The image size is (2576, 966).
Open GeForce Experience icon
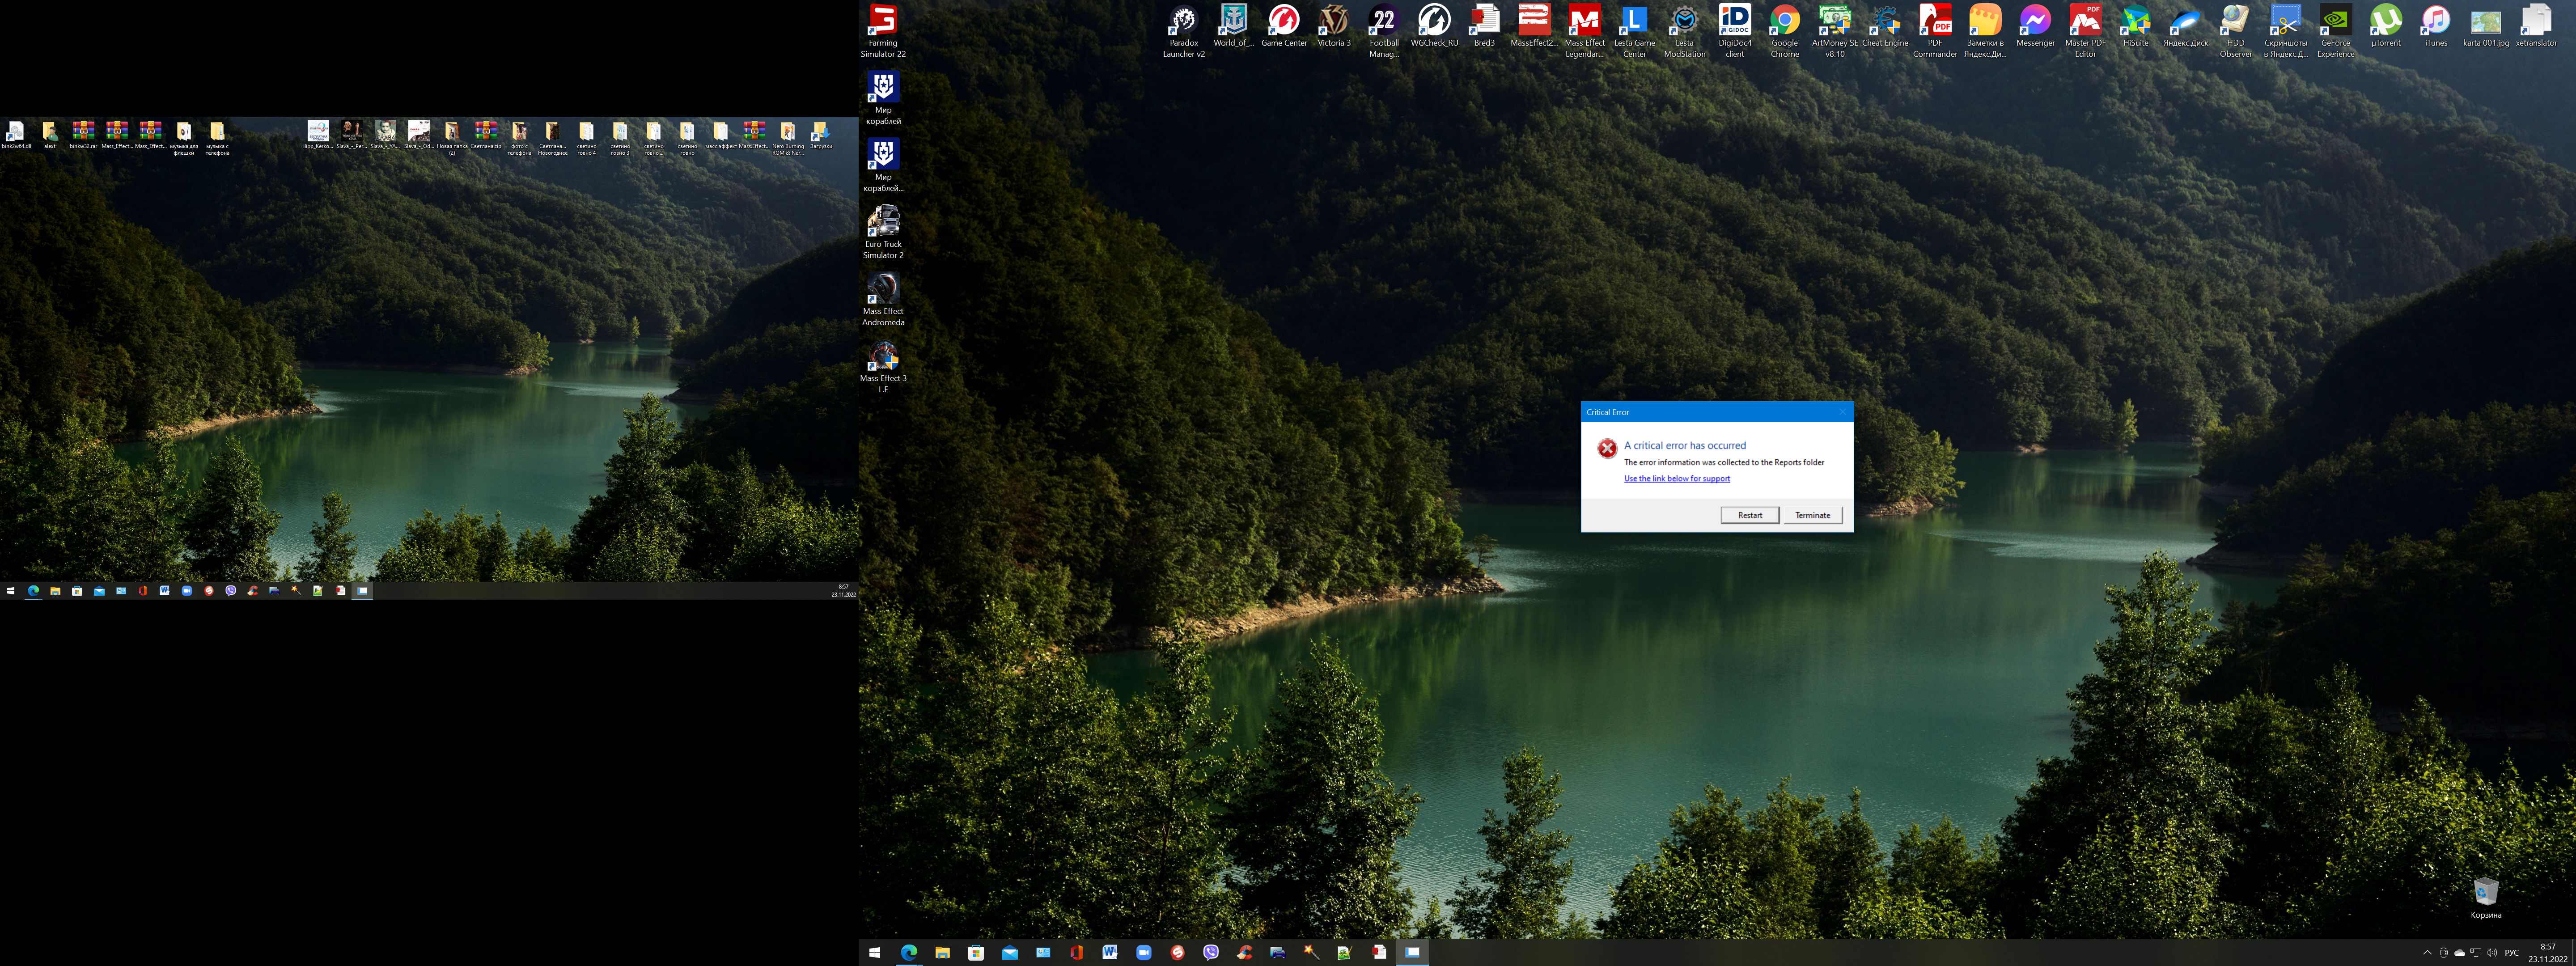pos(2335,31)
